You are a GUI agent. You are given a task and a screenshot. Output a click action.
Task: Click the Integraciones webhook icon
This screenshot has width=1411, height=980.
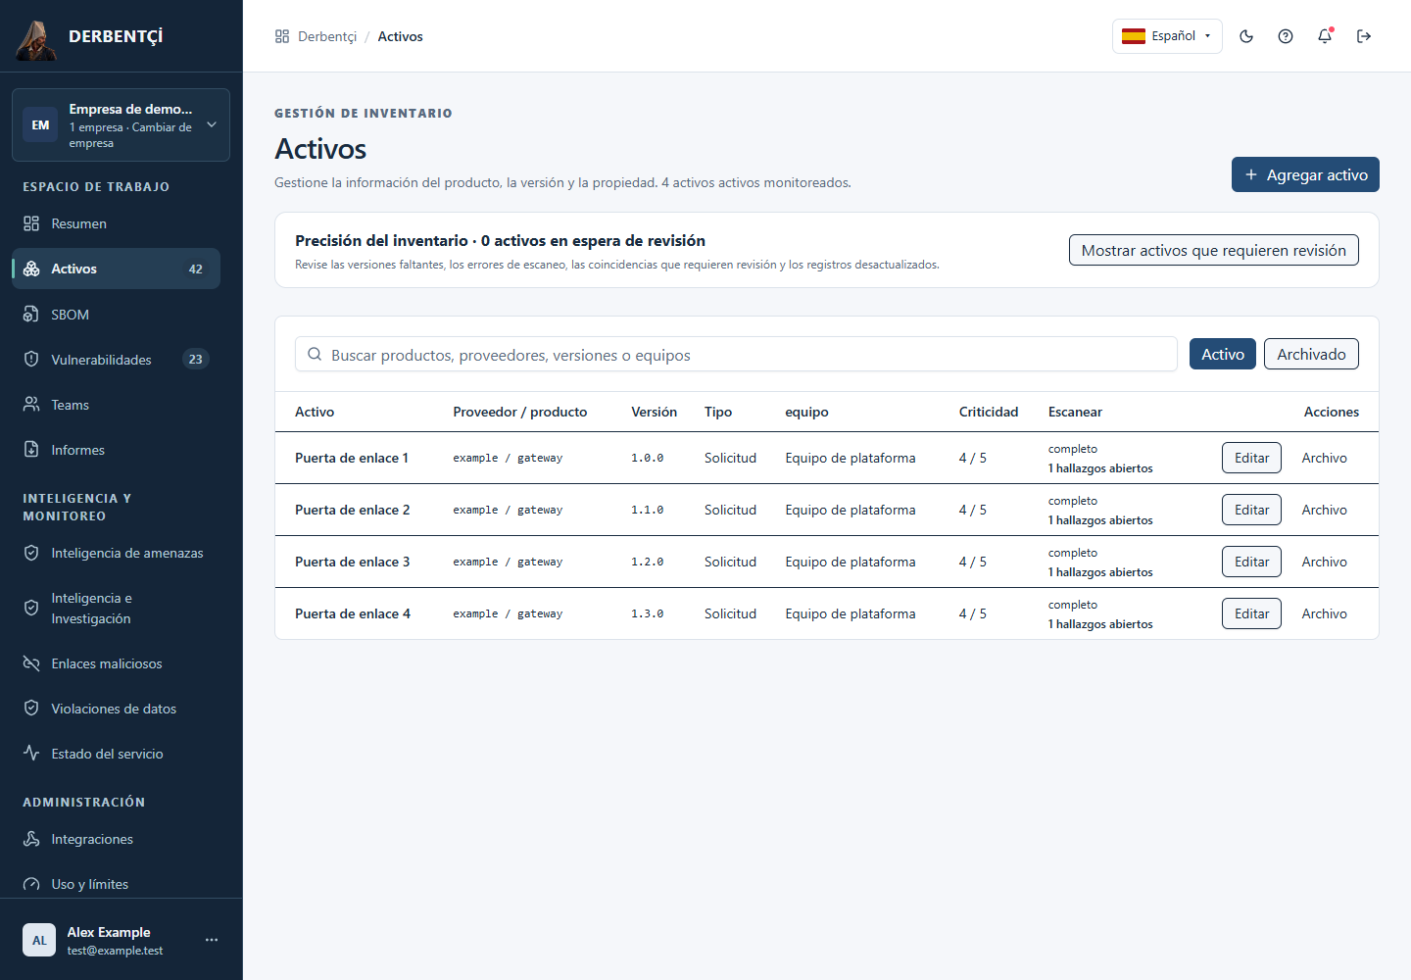click(31, 839)
